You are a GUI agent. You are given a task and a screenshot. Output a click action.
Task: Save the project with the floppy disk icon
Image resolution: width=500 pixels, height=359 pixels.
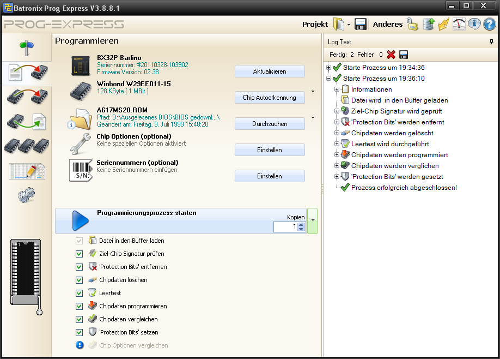[361, 24]
